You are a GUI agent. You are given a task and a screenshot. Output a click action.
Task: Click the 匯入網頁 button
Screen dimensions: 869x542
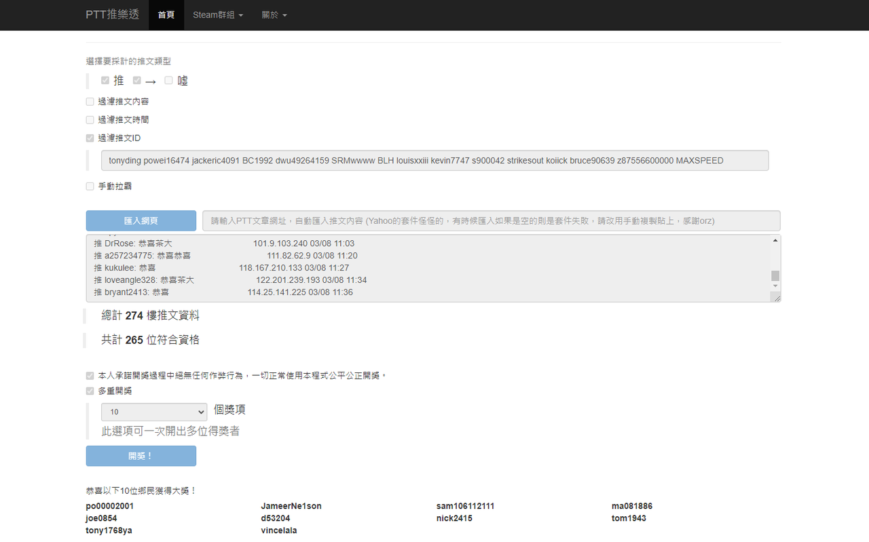141,220
